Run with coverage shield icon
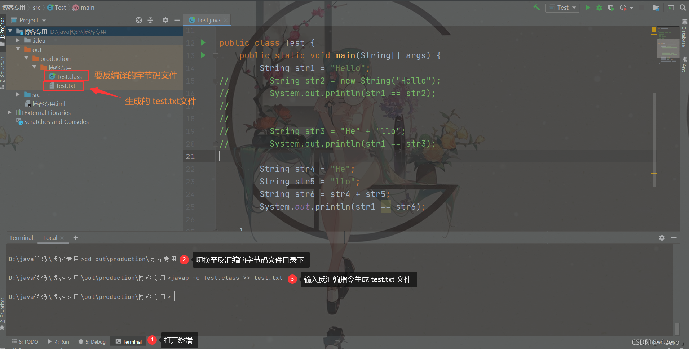Screen dimensions: 689x349 pyautogui.click(x=611, y=8)
